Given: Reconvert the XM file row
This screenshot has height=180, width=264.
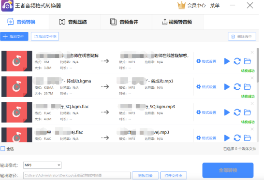Looking at the screenshot, I should [237, 61].
